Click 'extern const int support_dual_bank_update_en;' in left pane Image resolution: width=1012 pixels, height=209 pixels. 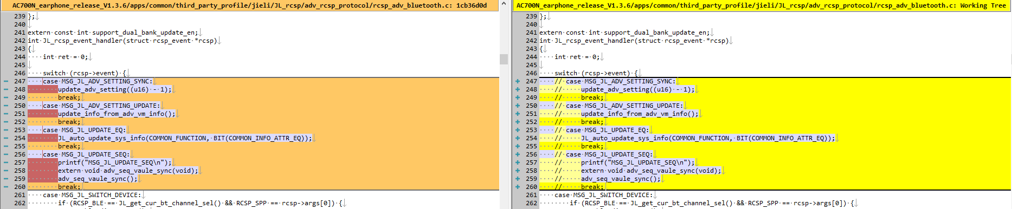(x=113, y=32)
